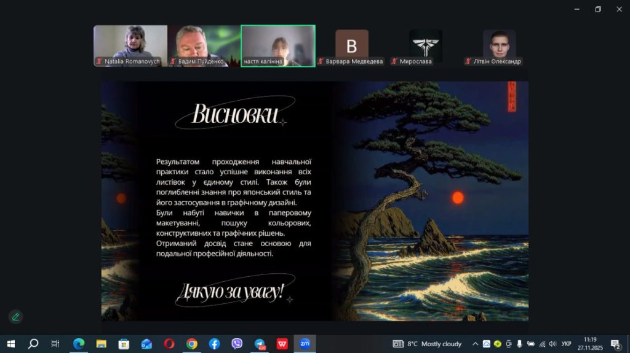
Task: Open WPS Office taskbar icon
Action: pyautogui.click(x=282, y=344)
